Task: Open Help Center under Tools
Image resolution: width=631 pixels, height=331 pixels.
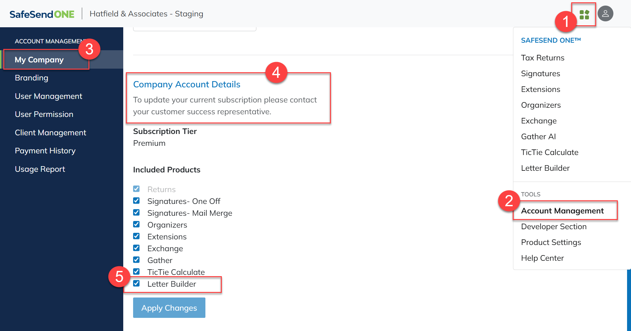Action: pos(543,258)
